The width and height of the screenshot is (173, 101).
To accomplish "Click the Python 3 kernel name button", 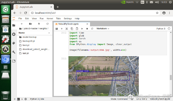I will [160, 29].
